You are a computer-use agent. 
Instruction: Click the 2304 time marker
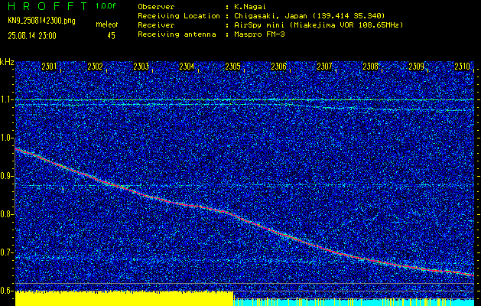pyautogui.click(x=187, y=67)
